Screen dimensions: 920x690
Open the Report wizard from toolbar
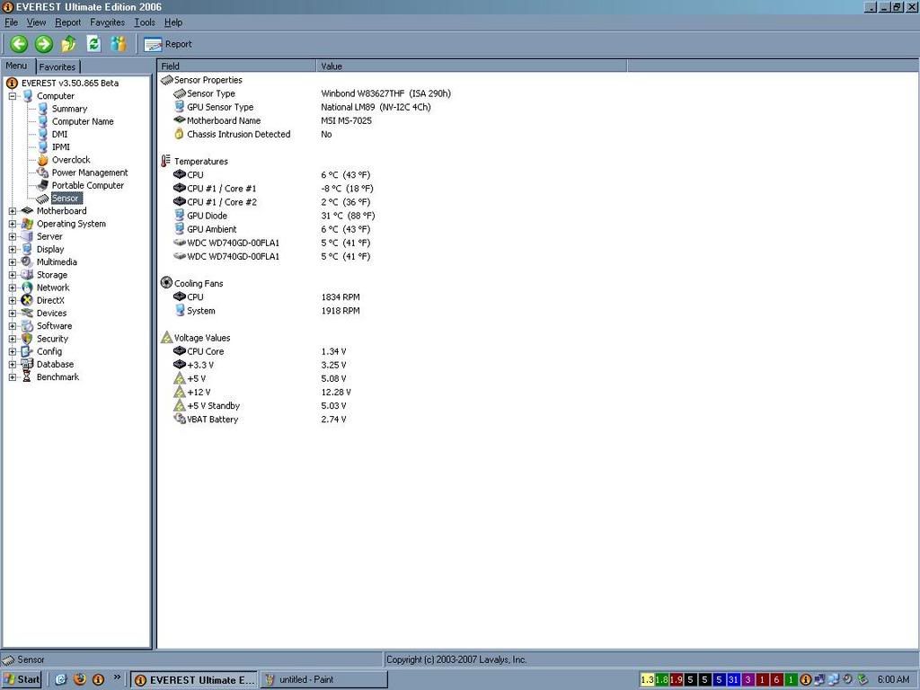click(168, 44)
